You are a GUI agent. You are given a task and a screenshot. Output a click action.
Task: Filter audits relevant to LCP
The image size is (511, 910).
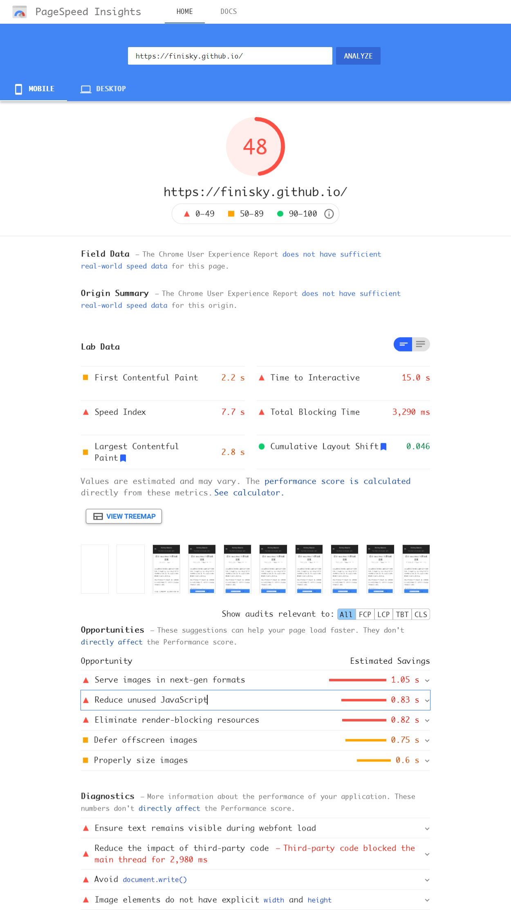point(383,615)
